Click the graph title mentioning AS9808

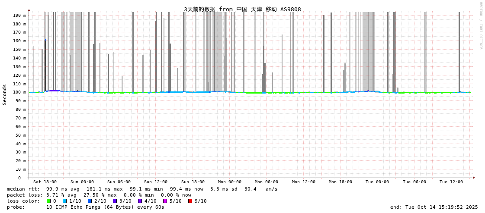(x=242, y=9)
